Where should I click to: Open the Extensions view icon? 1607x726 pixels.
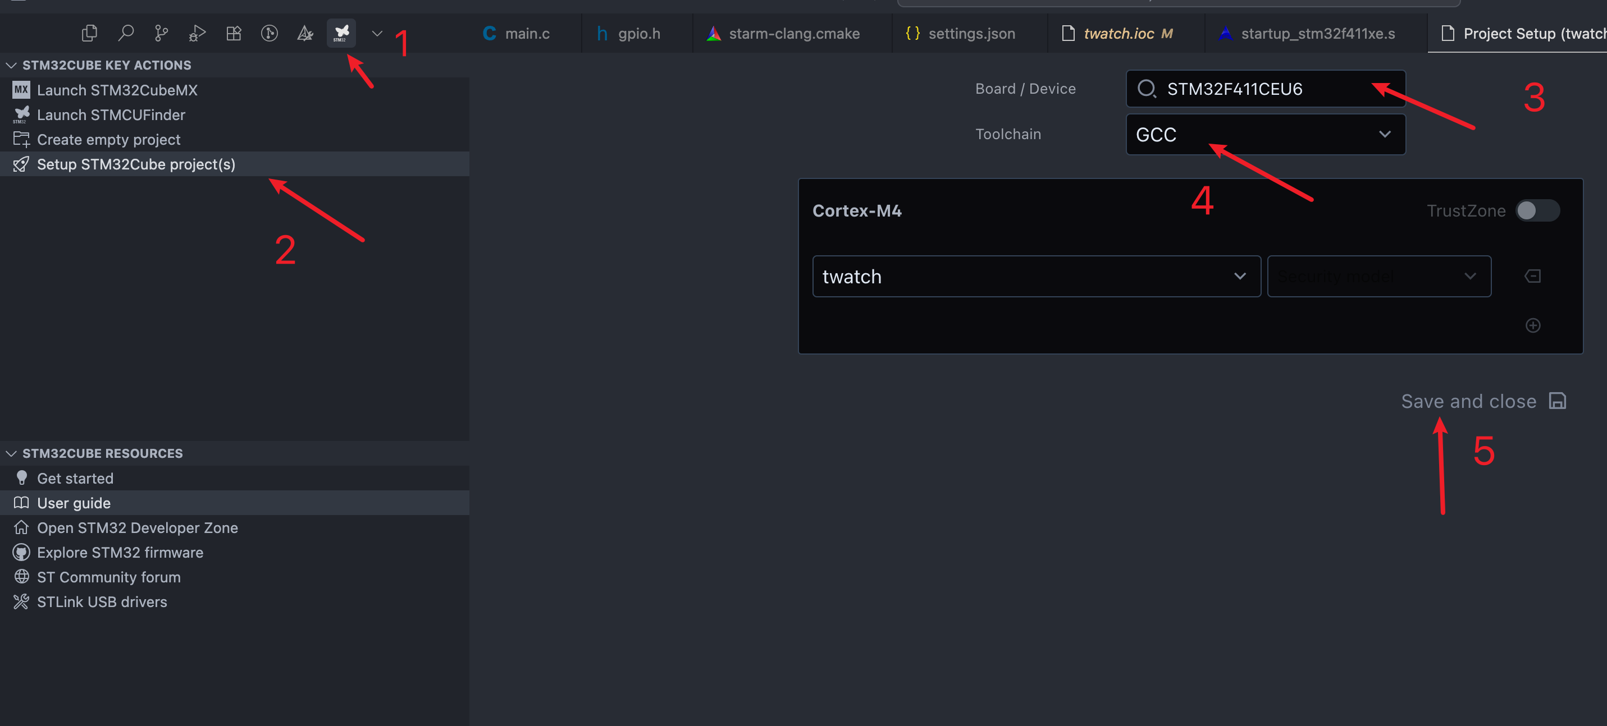click(234, 33)
